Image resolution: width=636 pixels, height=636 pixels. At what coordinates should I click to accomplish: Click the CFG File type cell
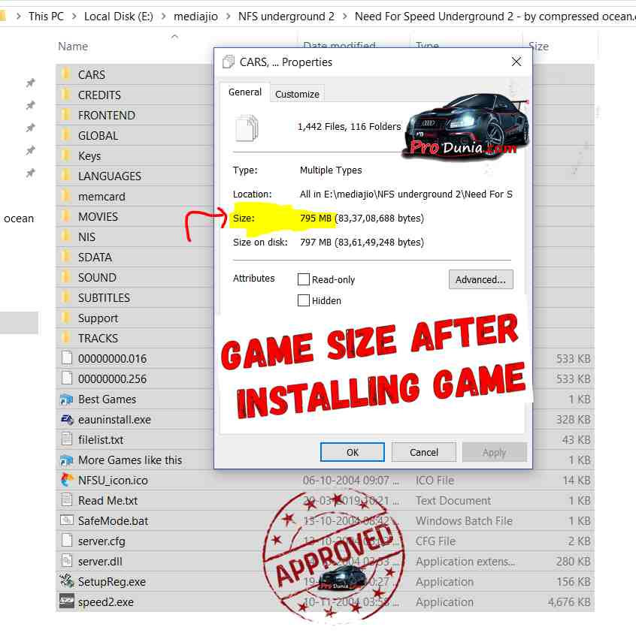435,541
